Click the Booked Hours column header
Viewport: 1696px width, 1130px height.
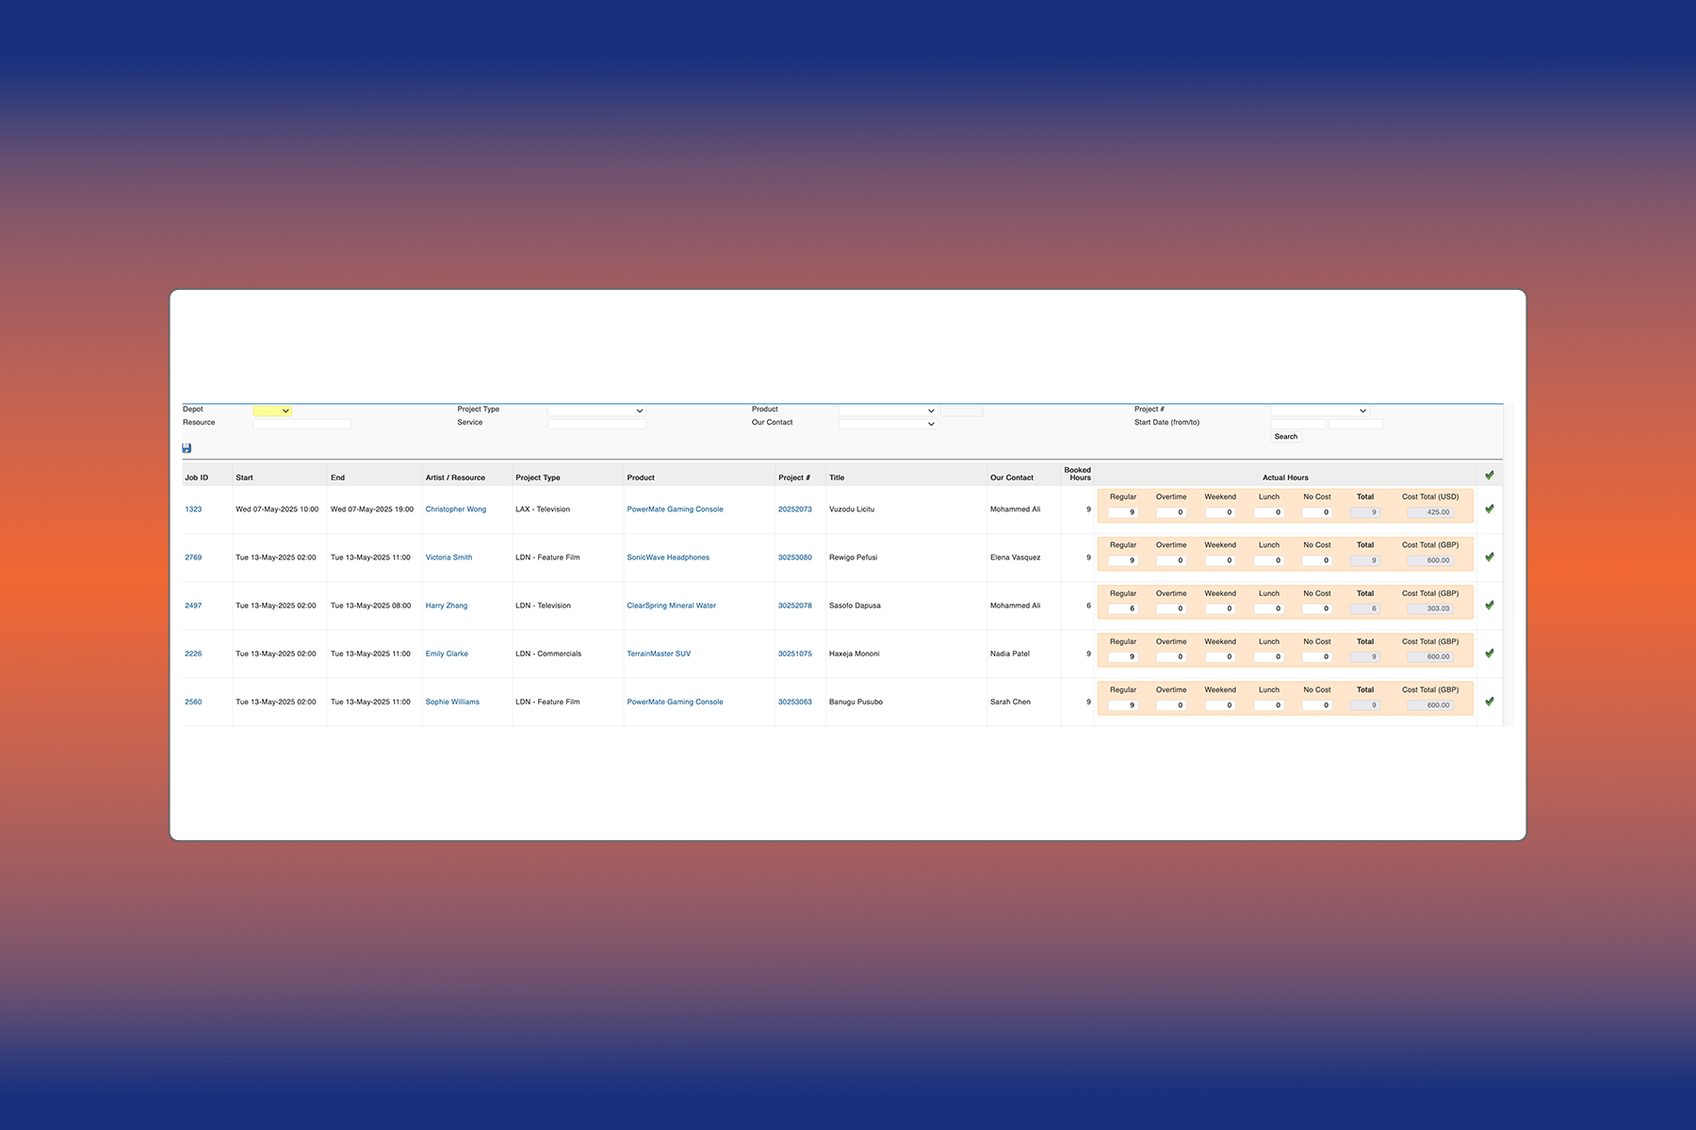pyautogui.click(x=1078, y=474)
